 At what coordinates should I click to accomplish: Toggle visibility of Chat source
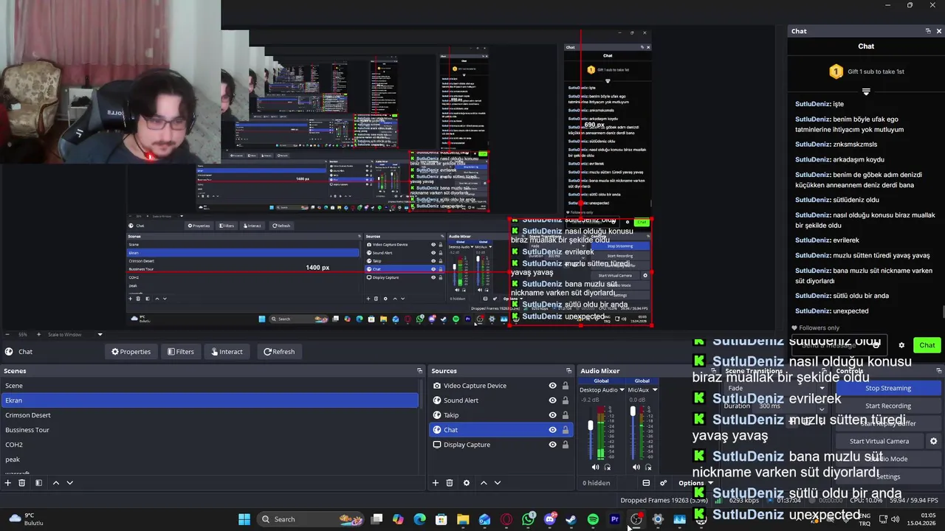point(552,430)
